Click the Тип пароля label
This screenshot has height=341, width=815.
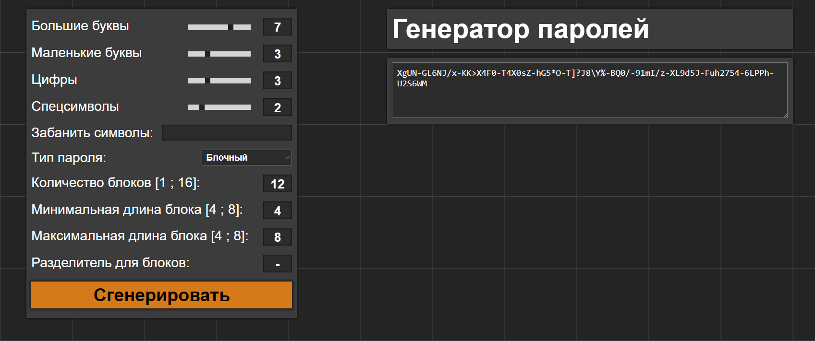coord(69,158)
